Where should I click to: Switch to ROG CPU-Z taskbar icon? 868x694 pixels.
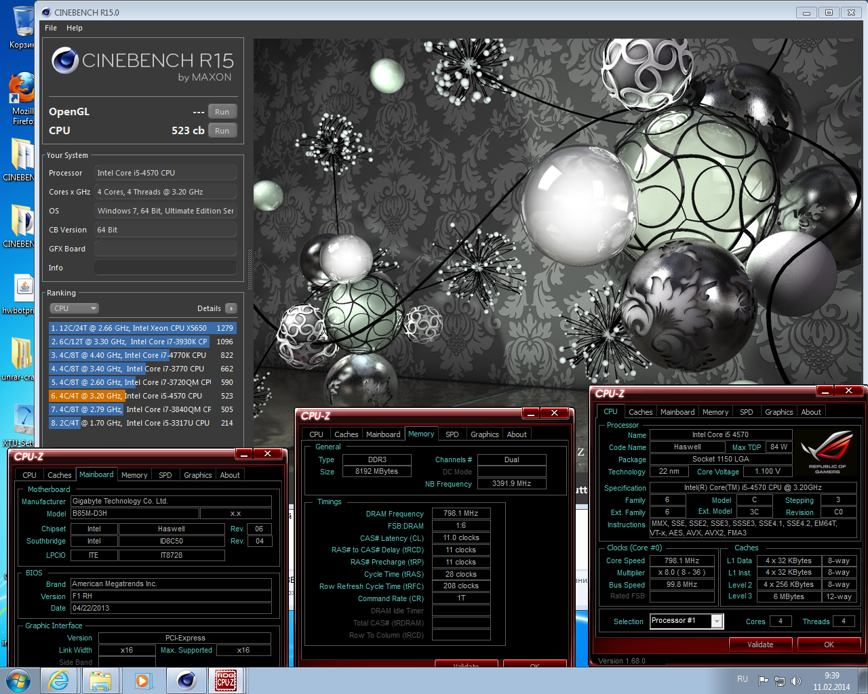click(226, 680)
